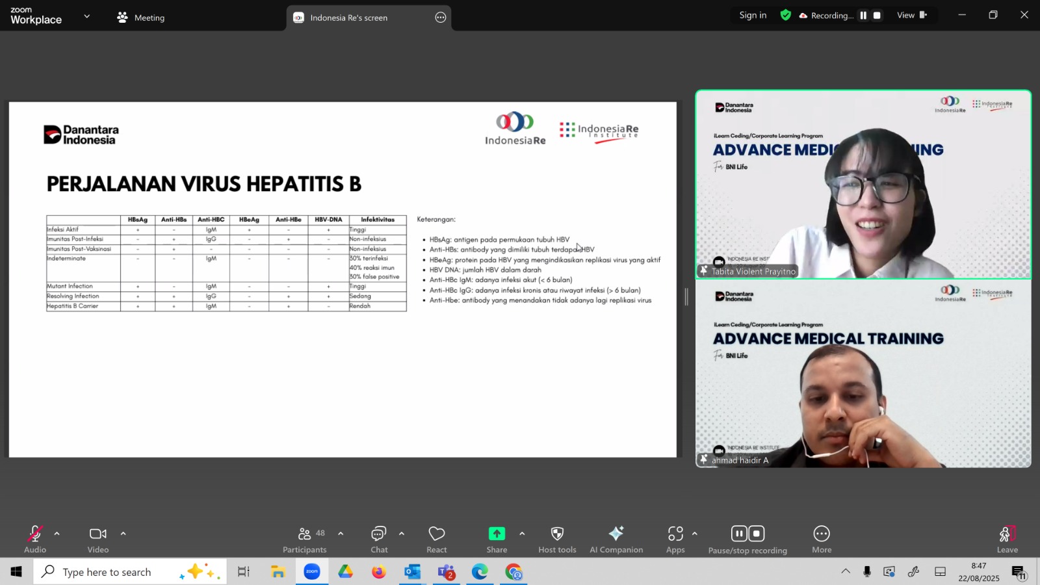Click the Sign in link
1040x585 pixels.
click(x=753, y=15)
